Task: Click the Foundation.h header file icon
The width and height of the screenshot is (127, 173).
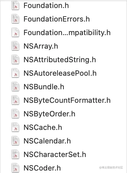Action: click(15, 6)
